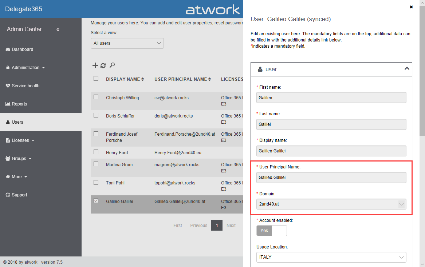Click Galileo.Galilei@2und40.at cell

pos(180,202)
